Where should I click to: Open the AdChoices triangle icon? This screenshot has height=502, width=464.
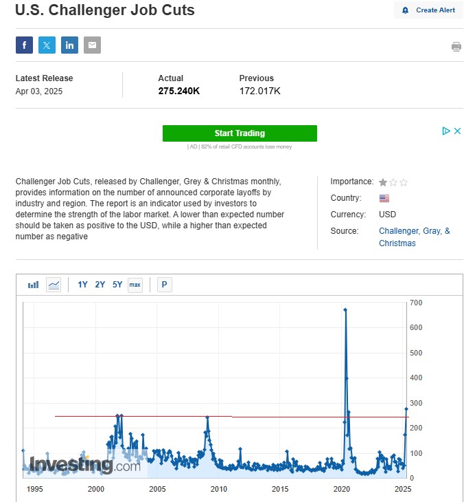(x=446, y=131)
